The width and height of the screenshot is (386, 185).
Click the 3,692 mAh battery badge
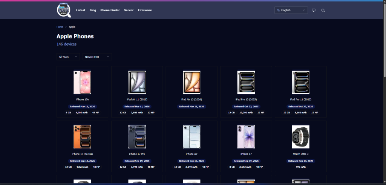[245, 167]
